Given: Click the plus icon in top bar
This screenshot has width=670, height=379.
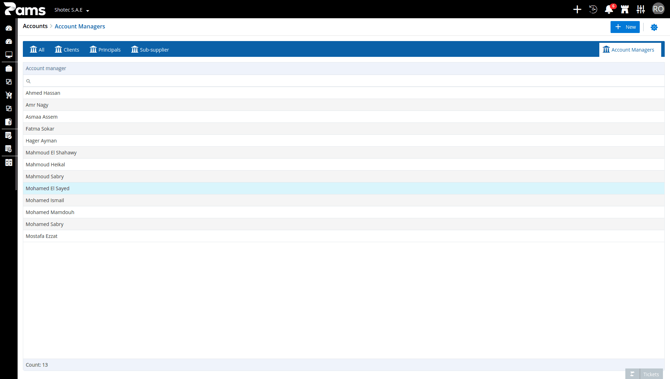Looking at the screenshot, I should (x=577, y=9).
